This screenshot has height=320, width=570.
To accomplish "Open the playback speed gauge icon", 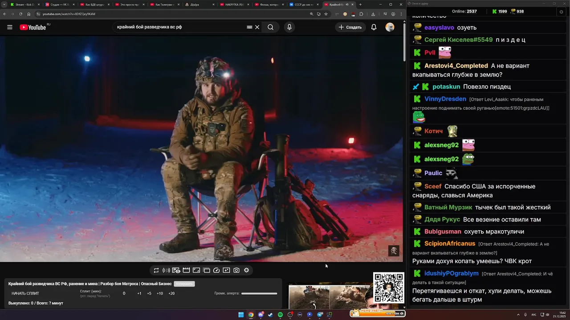I will click(x=216, y=270).
